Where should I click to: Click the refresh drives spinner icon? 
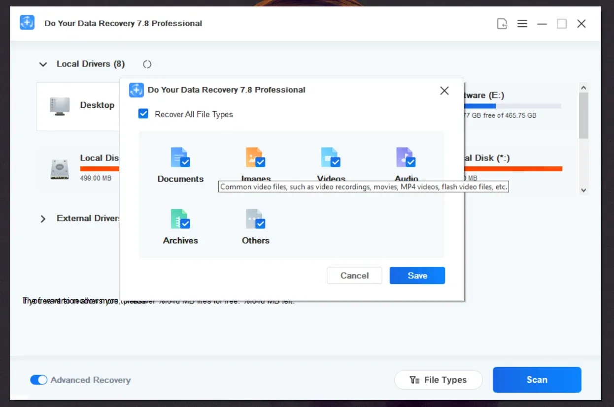point(147,64)
